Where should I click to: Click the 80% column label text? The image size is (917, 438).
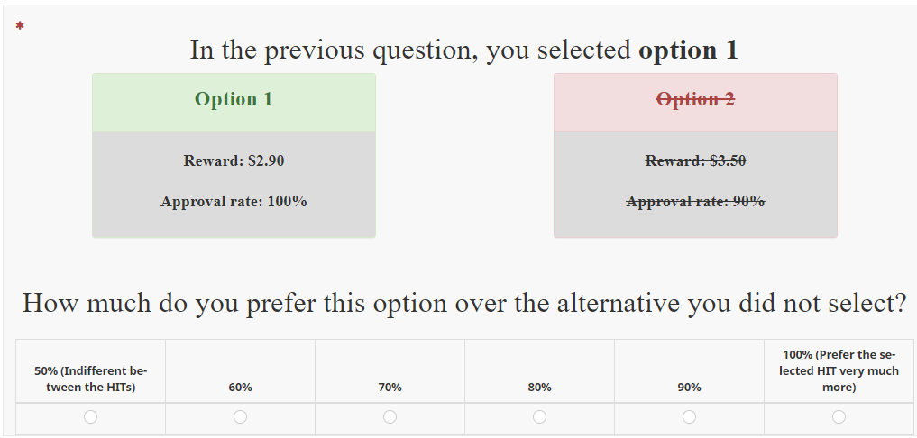coord(539,388)
